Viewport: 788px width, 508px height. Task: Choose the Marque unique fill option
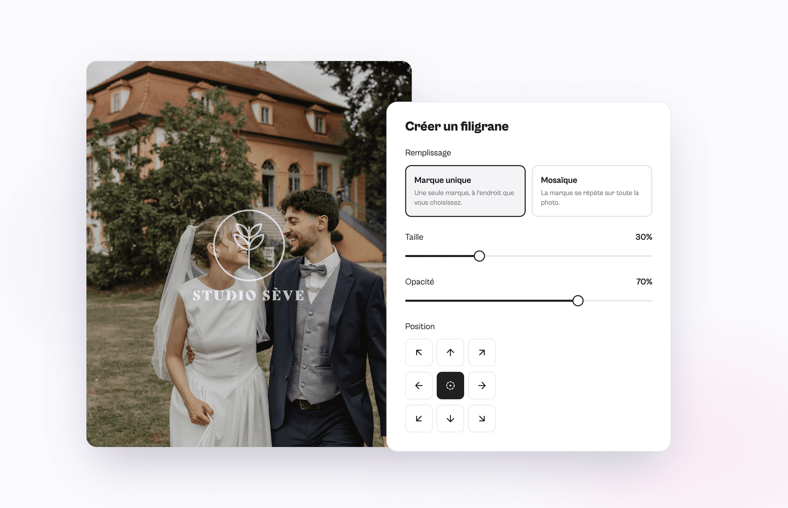point(465,191)
